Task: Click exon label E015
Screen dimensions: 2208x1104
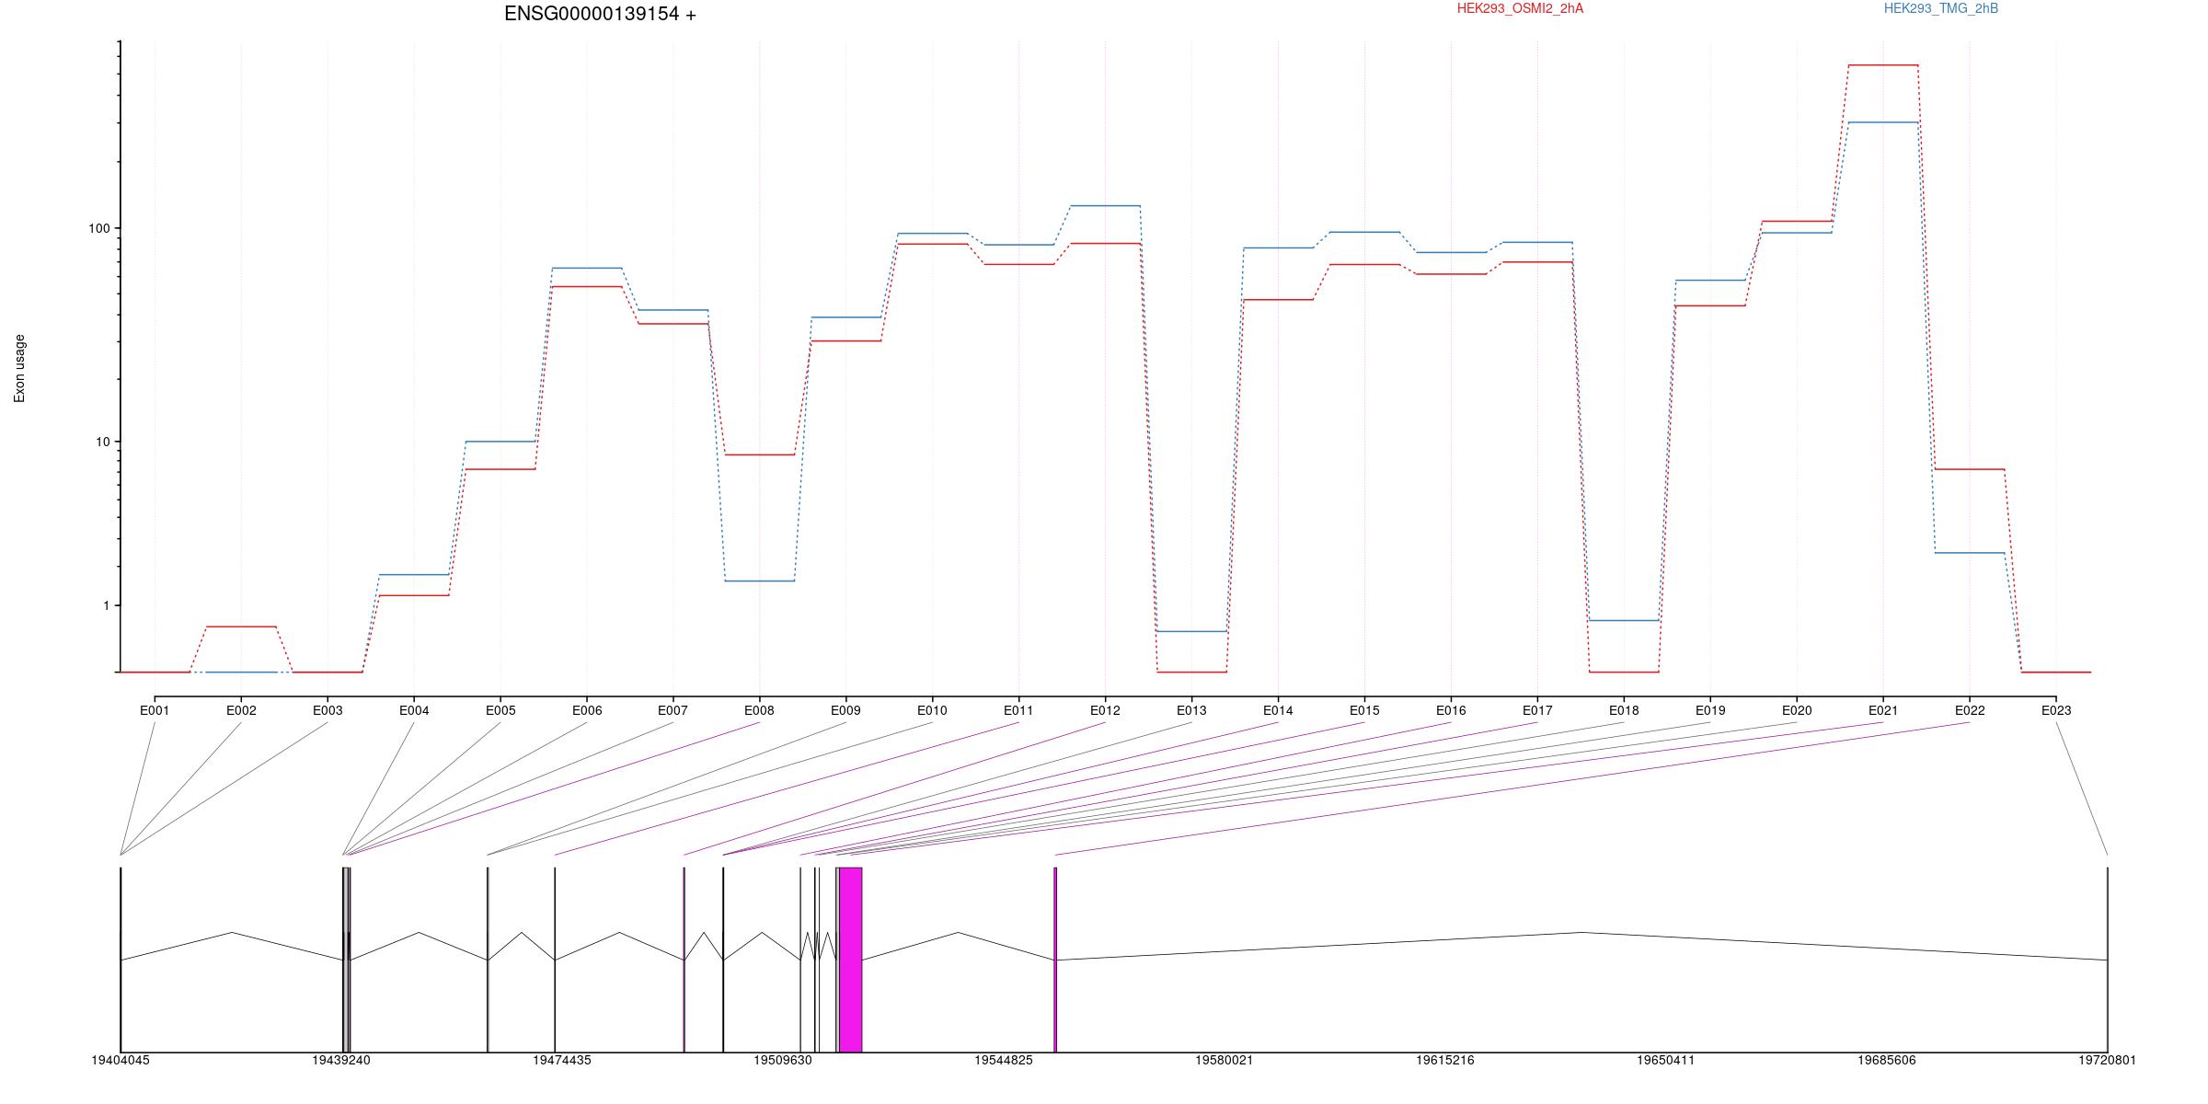Action: (1364, 710)
